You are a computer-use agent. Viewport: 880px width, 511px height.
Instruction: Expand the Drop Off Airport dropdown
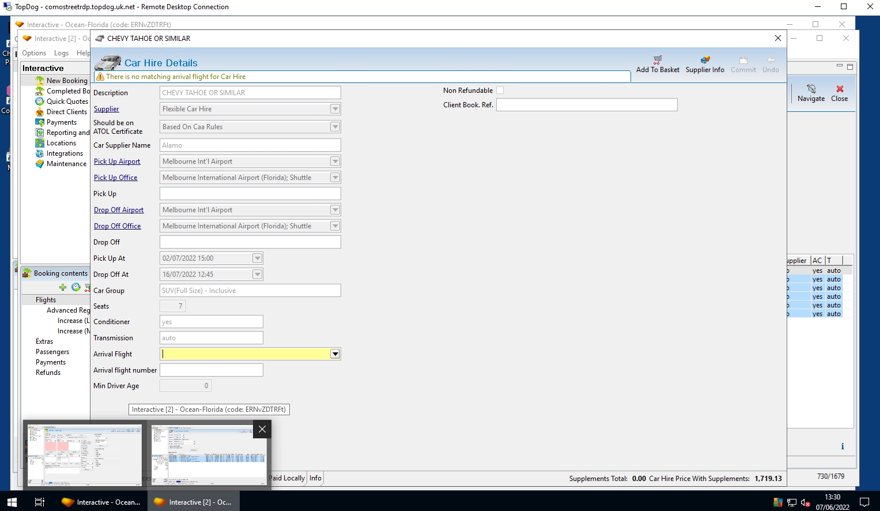335,210
